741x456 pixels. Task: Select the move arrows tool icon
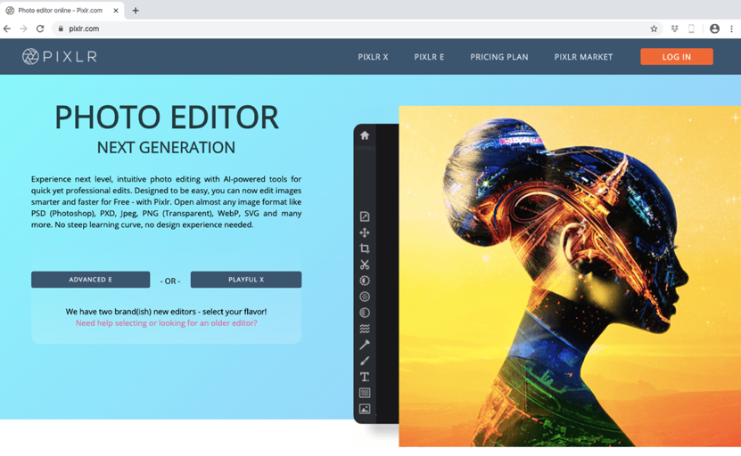[x=365, y=232]
